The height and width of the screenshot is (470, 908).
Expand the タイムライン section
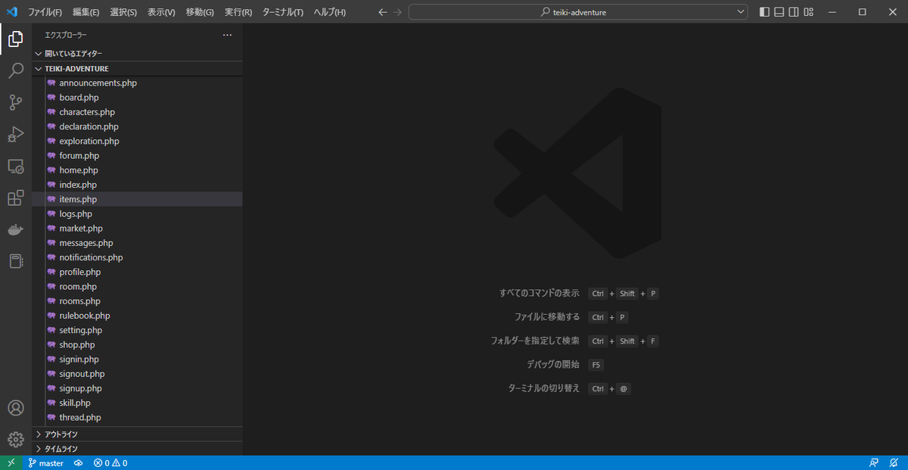click(x=137, y=449)
